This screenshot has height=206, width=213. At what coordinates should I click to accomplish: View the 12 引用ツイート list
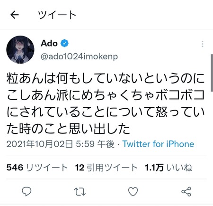coord(106,168)
